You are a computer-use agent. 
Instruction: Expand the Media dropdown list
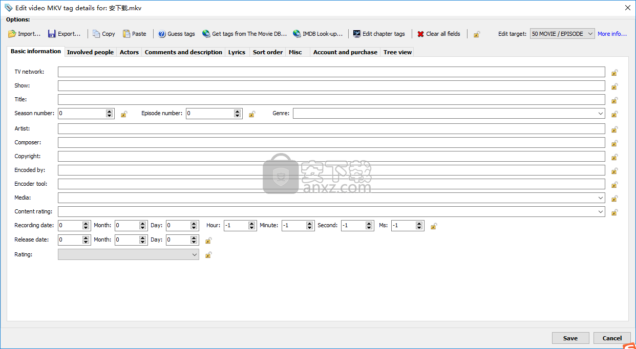[x=601, y=198]
